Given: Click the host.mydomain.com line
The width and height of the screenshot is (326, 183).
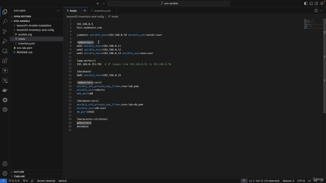Looking at the screenshot, I should pyautogui.click(x=89, y=28).
